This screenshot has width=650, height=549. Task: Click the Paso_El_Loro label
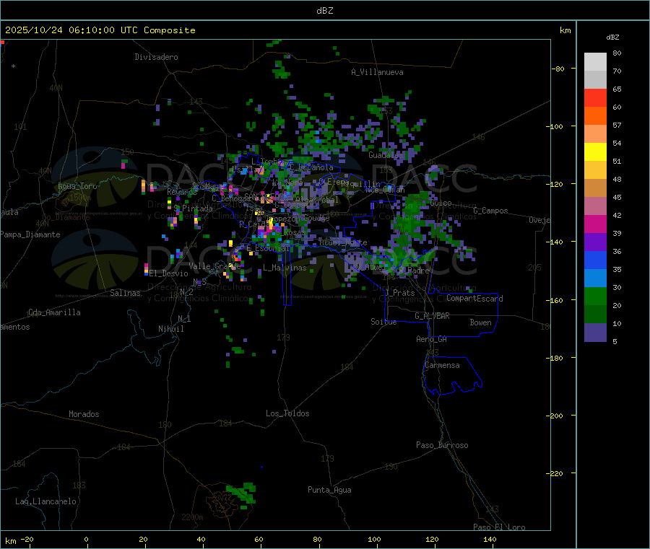(x=499, y=527)
